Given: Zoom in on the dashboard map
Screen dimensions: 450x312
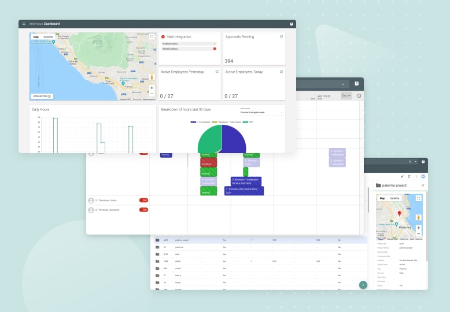Looking at the screenshot, I should [x=152, y=88].
